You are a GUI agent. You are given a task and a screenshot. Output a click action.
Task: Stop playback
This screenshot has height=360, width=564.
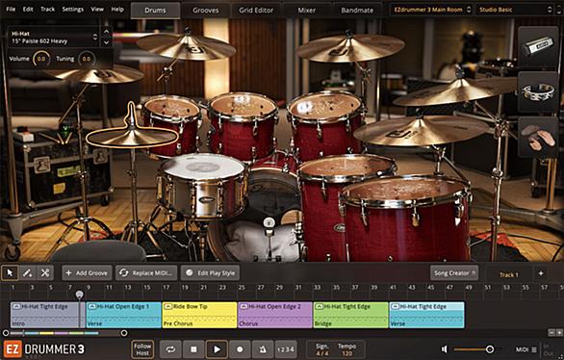coord(193,349)
